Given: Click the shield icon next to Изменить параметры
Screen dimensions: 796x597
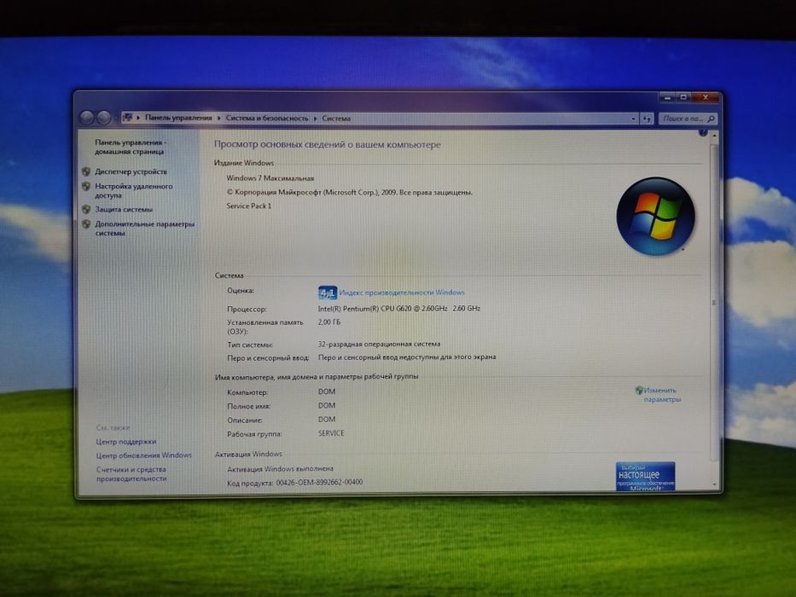Looking at the screenshot, I should pos(639,390).
